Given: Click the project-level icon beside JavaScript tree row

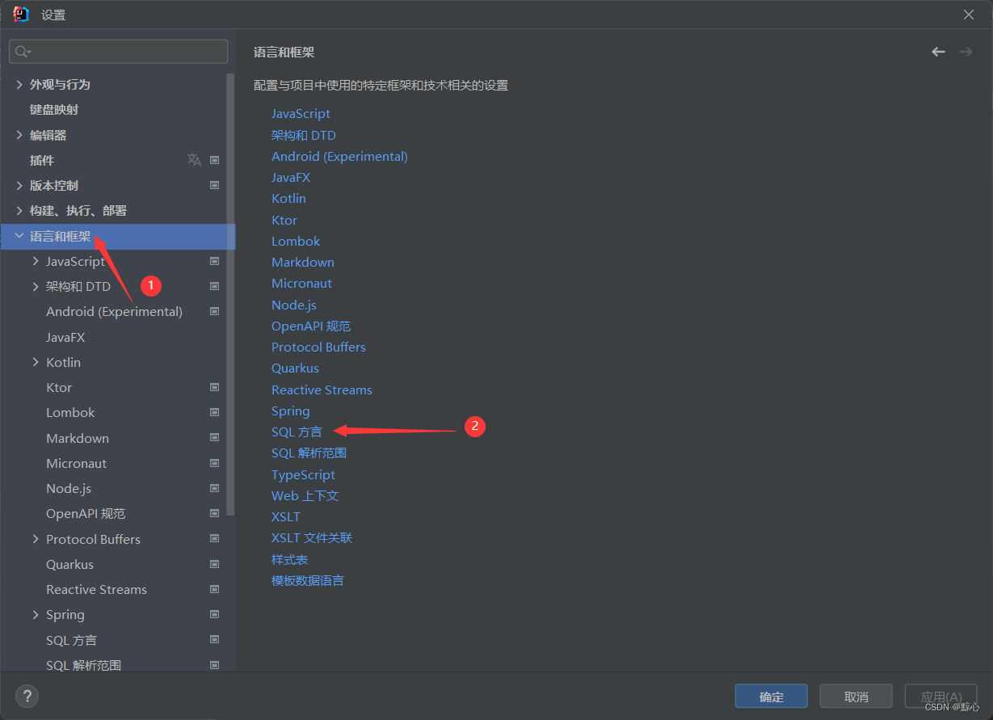Looking at the screenshot, I should pyautogui.click(x=215, y=261).
